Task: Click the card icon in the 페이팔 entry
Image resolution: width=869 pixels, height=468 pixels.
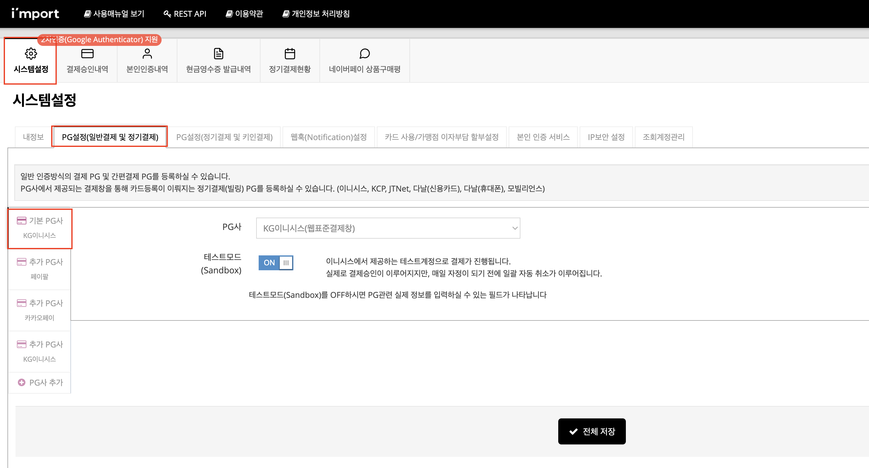Action: [x=22, y=262]
